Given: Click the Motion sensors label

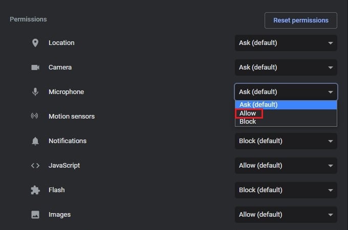Looking at the screenshot, I should point(72,117).
